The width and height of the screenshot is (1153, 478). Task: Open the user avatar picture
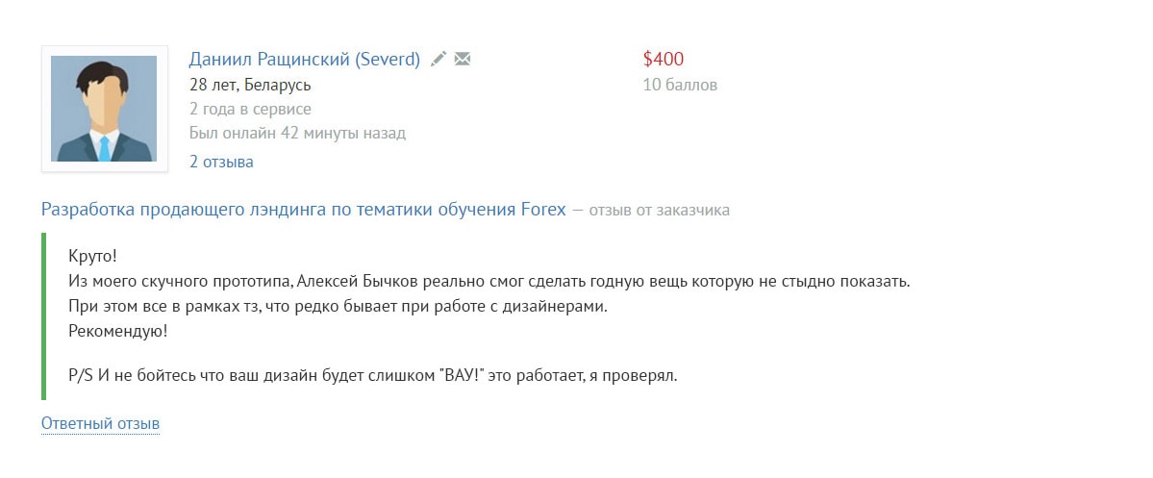pyautogui.click(x=104, y=109)
